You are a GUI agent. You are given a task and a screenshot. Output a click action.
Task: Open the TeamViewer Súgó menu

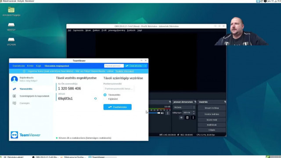pos(38,66)
